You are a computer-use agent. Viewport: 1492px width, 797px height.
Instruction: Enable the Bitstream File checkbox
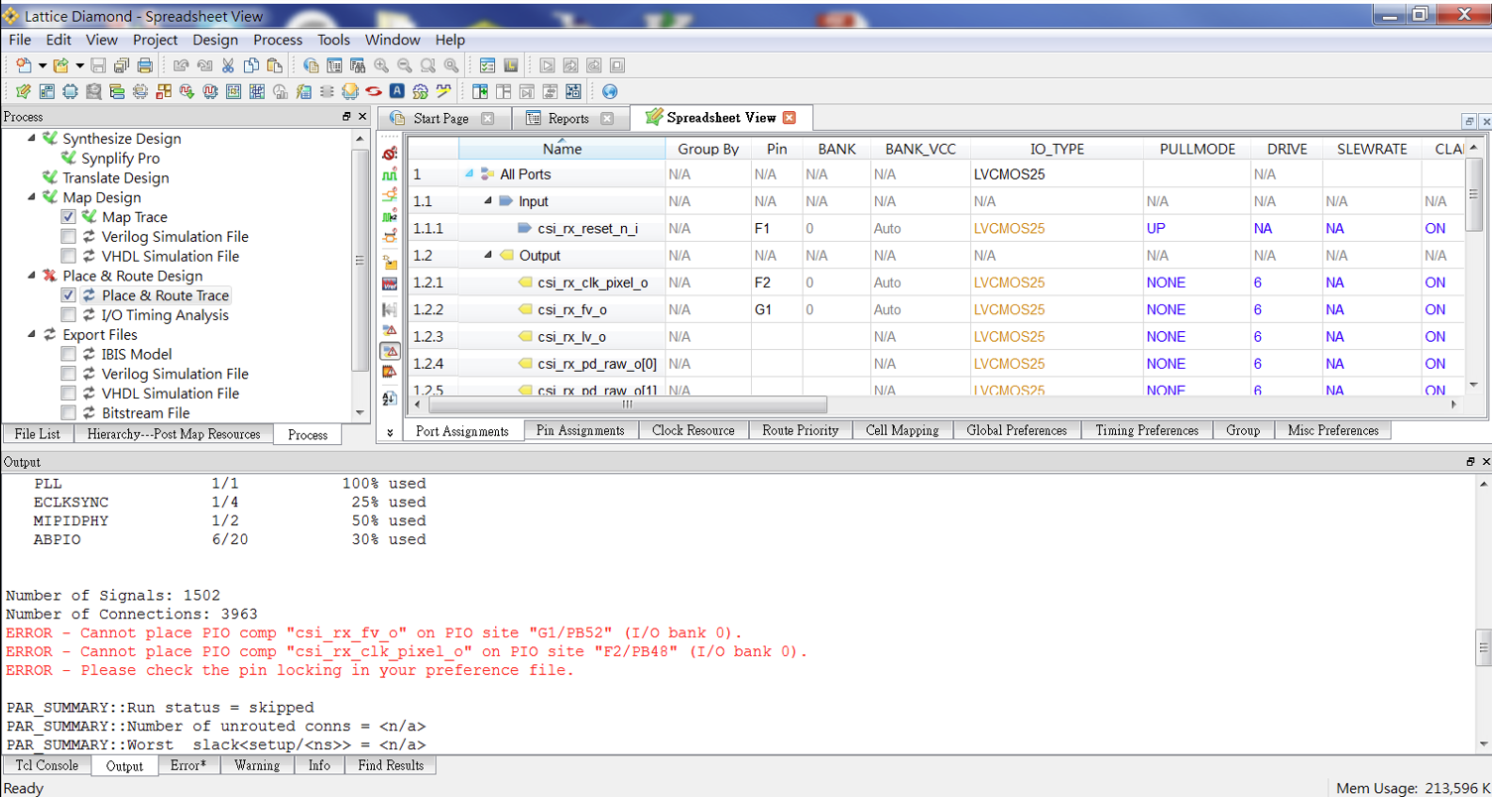pyautogui.click(x=67, y=412)
